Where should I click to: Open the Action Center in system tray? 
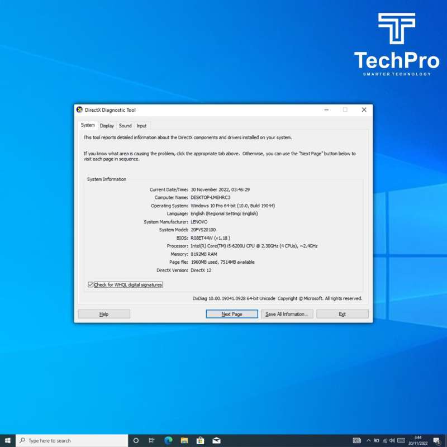(436, 440)
